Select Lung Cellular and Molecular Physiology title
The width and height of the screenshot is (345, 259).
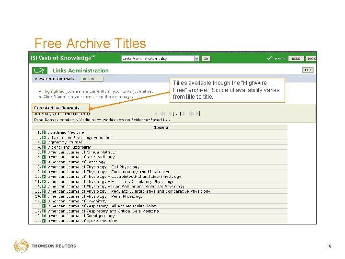point(116,186)
